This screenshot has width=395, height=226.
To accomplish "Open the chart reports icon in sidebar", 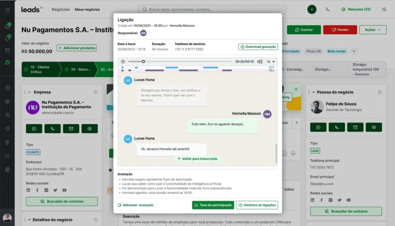I will click(x=7, y=156).
